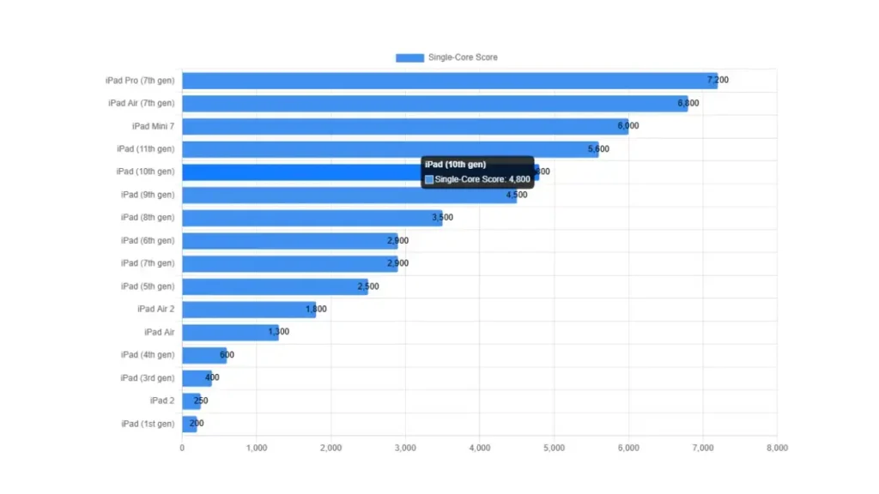Click the iPad (5th gen) bar
Viewport: 879px width, 494px height.
[x=276, y=286]
